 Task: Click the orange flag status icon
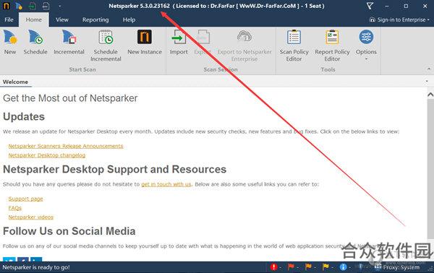308,267
